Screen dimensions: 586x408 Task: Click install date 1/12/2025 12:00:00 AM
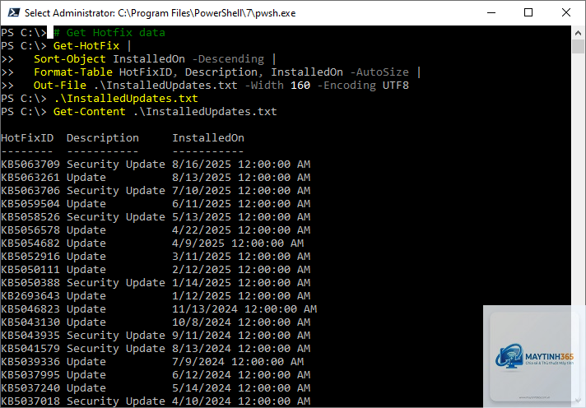pos(241,296)
